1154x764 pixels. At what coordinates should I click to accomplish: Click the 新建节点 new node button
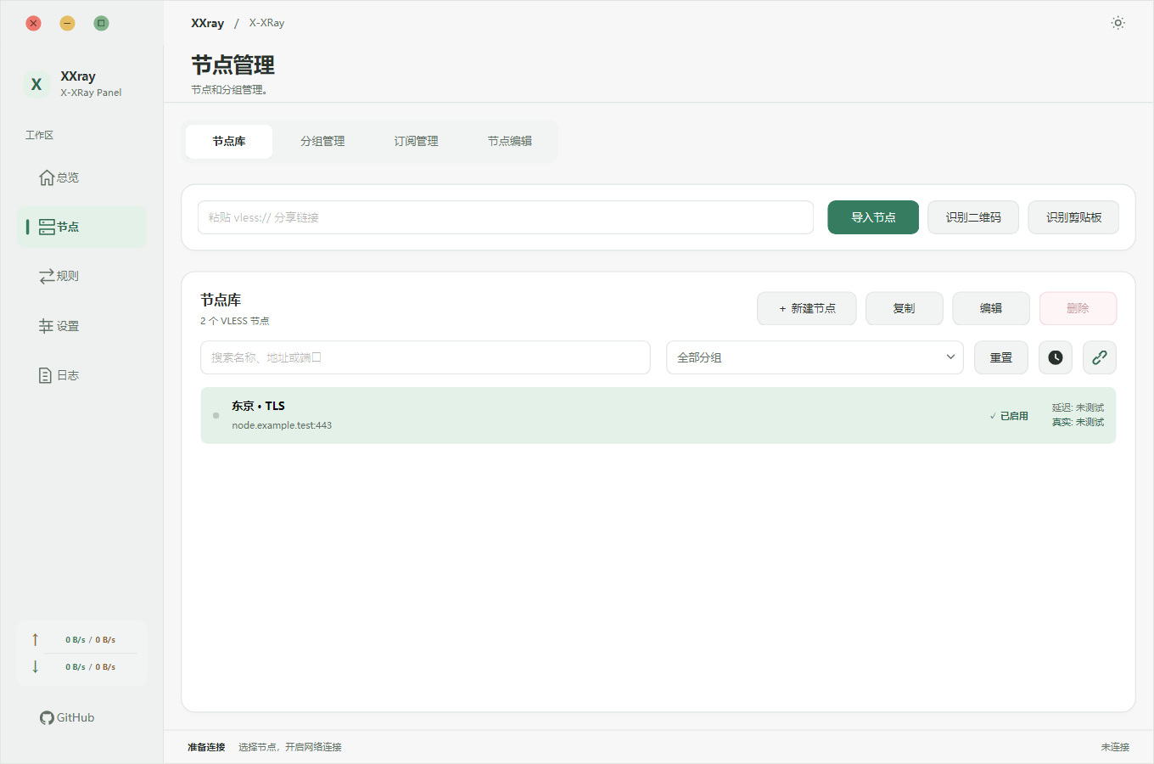807,308
